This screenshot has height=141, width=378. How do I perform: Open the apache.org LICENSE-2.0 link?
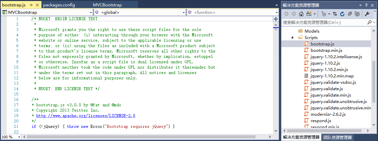point(85,115)
